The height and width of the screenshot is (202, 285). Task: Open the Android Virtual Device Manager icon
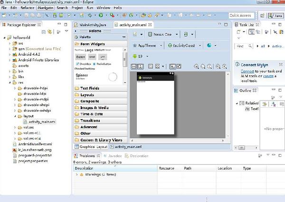click(61, 15)
